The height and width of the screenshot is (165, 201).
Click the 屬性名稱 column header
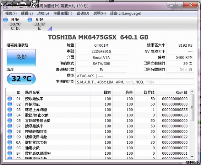pyautogui.click(x=57, y=92)
